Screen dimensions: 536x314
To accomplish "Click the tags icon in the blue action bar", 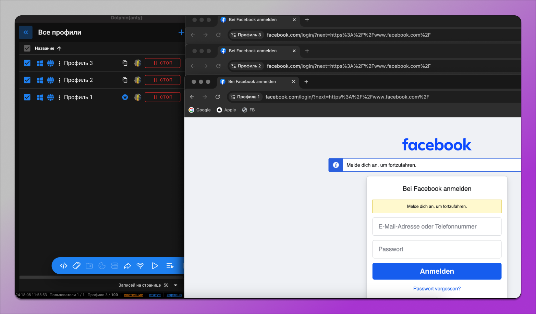I will coord(76,266).
